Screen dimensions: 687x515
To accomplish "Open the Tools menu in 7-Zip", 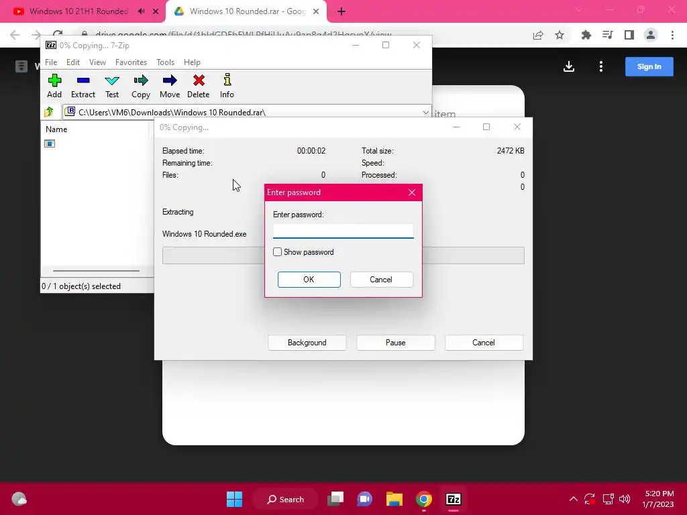I will click(165, 62).
